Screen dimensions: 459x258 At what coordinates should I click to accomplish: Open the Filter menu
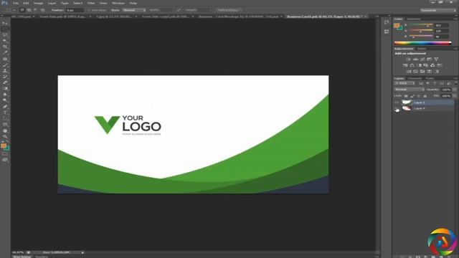pyautogui.click(x=91, y=3)
